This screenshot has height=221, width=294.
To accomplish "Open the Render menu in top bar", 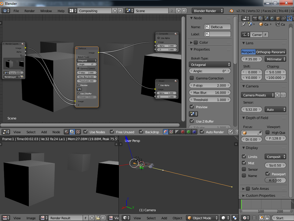I will point(29,11).
